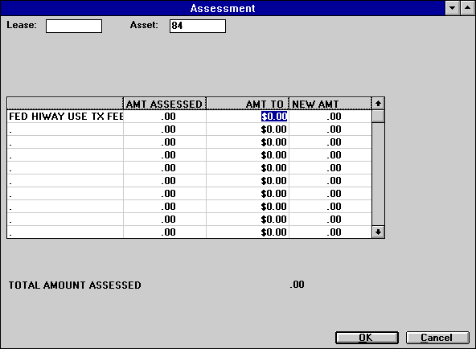Click the window maximize up-arrow button
The image size is (476, 349).
point(467,8)
